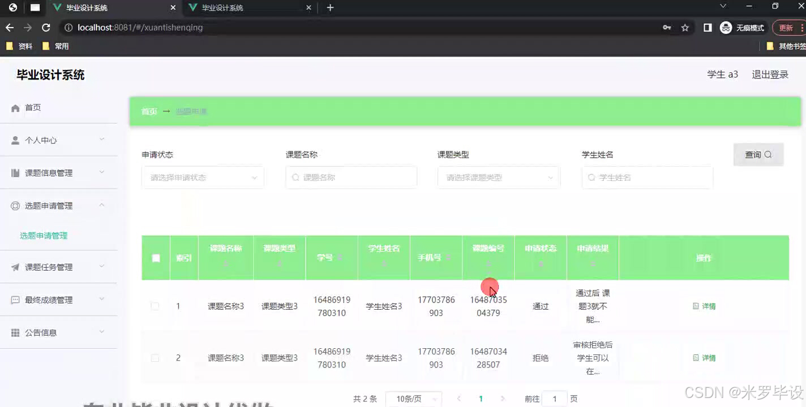Click the 公告信息 grid icon
Viewport: 806px width, 407px height.
pyautogui.click(x=15, y=332)
